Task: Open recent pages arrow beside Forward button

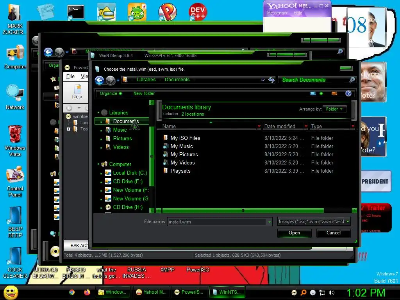Action: pyautogui.click(x=118, y=80)
